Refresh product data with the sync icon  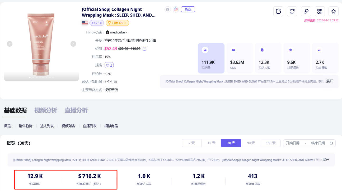292,11
